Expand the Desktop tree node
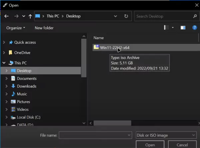 pos(7,71)
